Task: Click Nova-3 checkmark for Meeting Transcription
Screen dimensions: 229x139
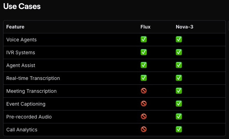Action: pyautogui.click(x=179, y=91)
